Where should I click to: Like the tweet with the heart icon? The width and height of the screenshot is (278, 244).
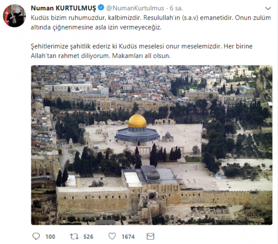tap(112, 236)
